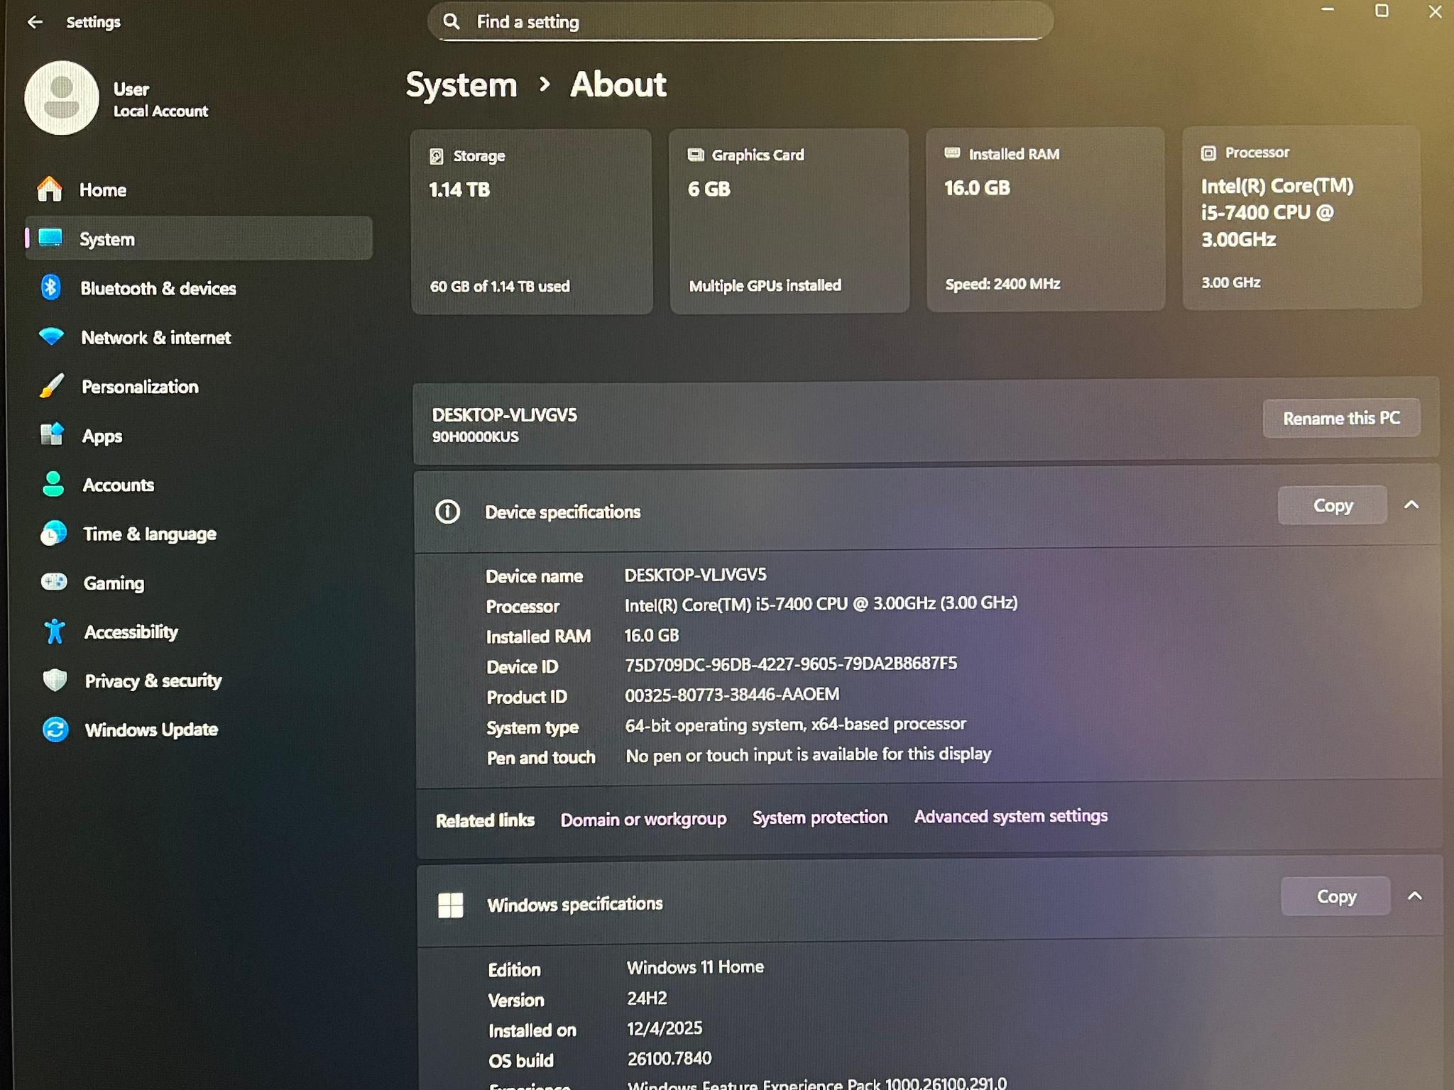Viewport: 1454px width, 1090px height.
Task: Open Bluetooth & devices settings
Action: 199,288
